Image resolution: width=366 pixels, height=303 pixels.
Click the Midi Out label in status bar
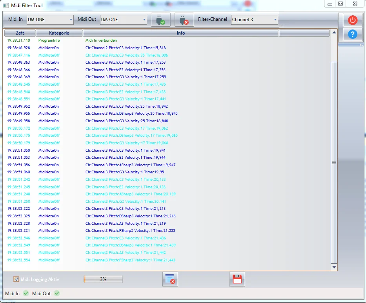(x=41, y=294)
